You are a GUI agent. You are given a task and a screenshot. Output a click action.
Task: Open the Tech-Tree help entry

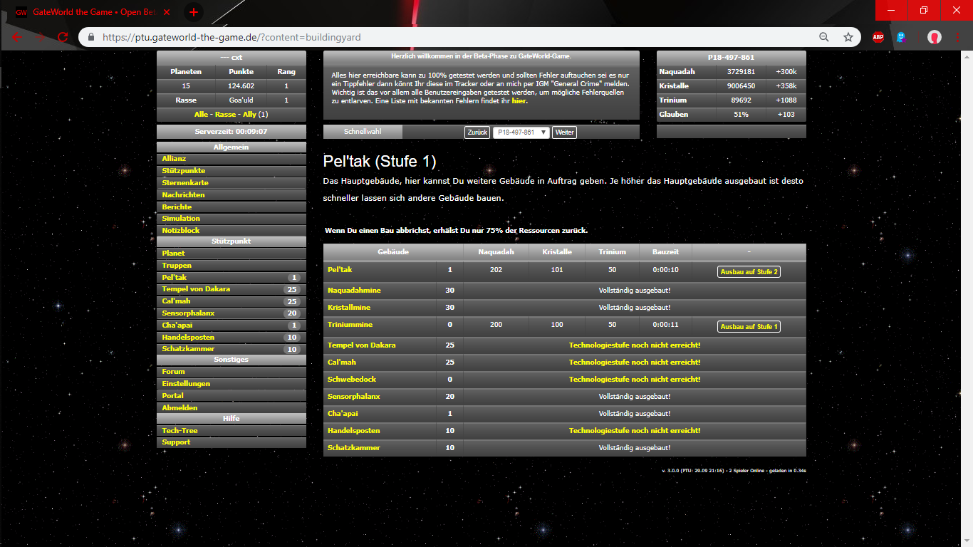click(x=179, y=431)
